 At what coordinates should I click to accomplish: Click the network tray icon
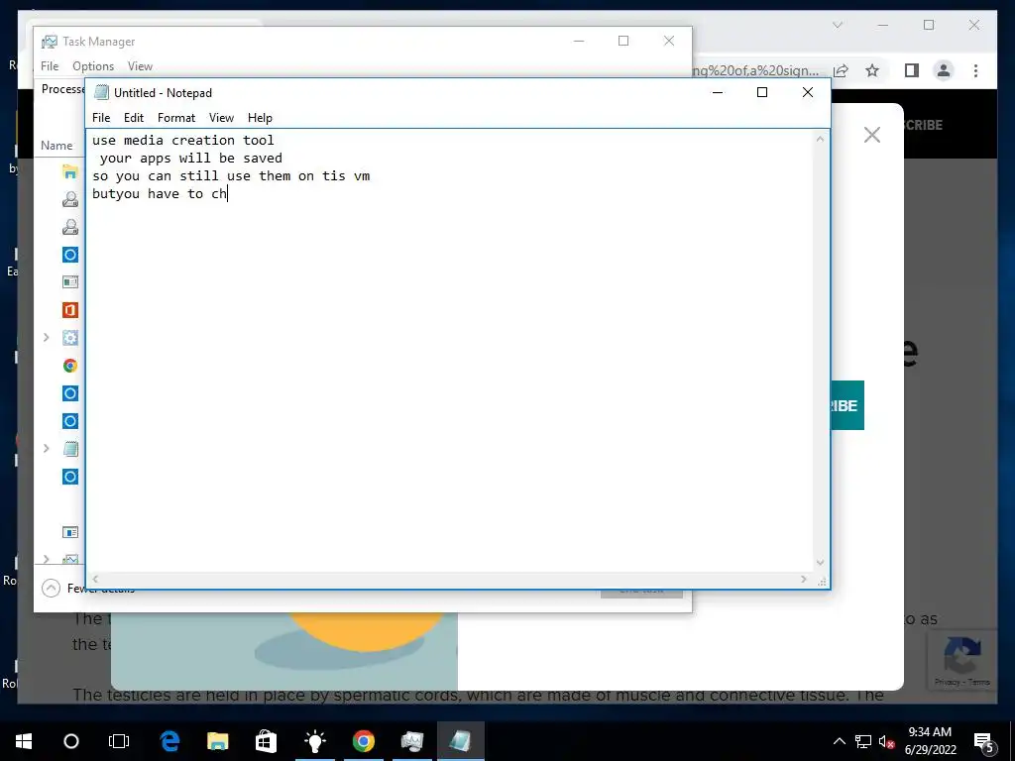point(863,741)
